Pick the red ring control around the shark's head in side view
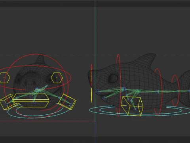 pos(118,85)
